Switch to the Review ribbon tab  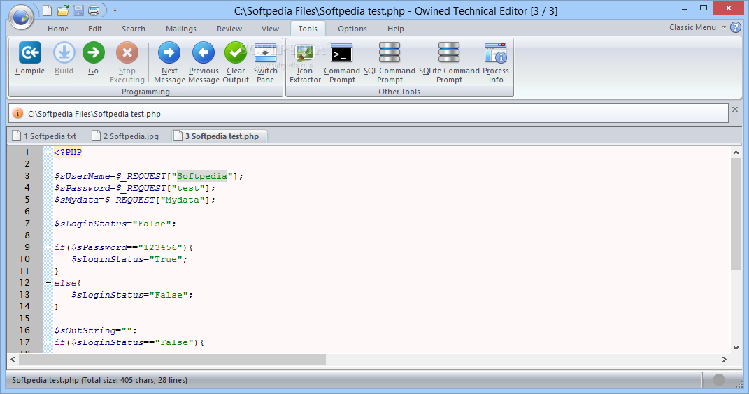tap(229, 29)
